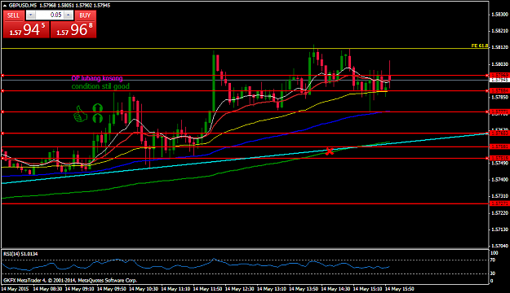Screen dimensions: 510x293
Task: Click the GKFX MetaTrader 4 copyright text
Action: tap(70, 280)
